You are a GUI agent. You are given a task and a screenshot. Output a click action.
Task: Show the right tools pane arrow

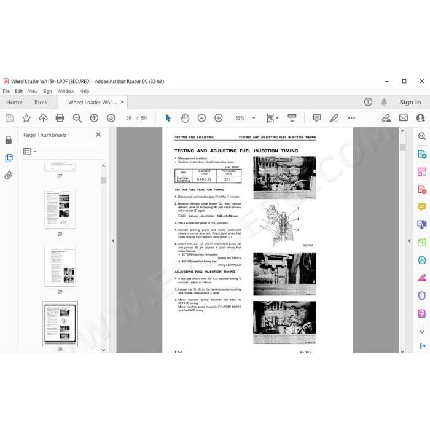point(409,241)
